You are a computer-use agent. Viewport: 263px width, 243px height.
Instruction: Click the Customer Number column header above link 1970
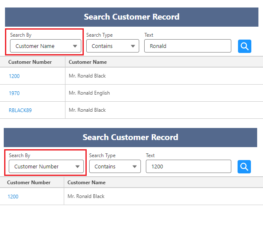point(30,62)
